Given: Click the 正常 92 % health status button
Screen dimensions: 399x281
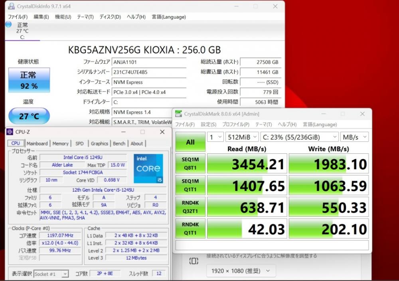Looking at the screenshot, I should pos(29,80).
